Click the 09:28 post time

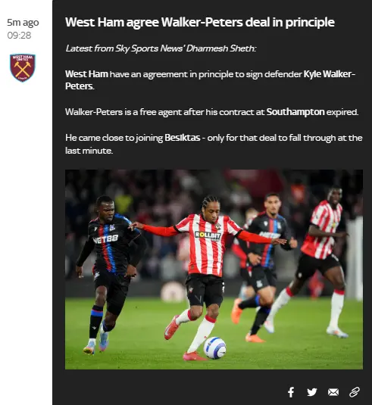pos(19,36)
